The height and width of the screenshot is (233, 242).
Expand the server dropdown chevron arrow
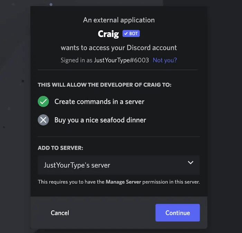click(190, 163)
